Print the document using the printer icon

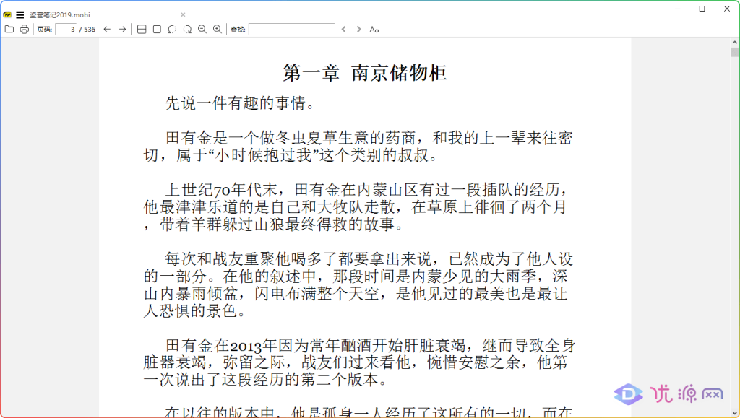coord(25,30)
